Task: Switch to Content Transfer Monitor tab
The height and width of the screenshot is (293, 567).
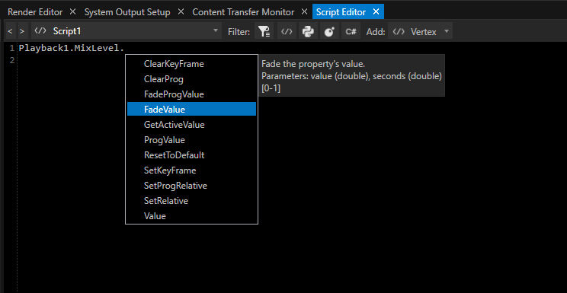Action: (243, 12)
